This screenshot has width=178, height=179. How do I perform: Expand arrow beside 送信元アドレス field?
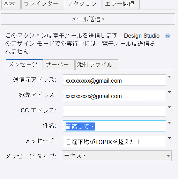(170, 77)
